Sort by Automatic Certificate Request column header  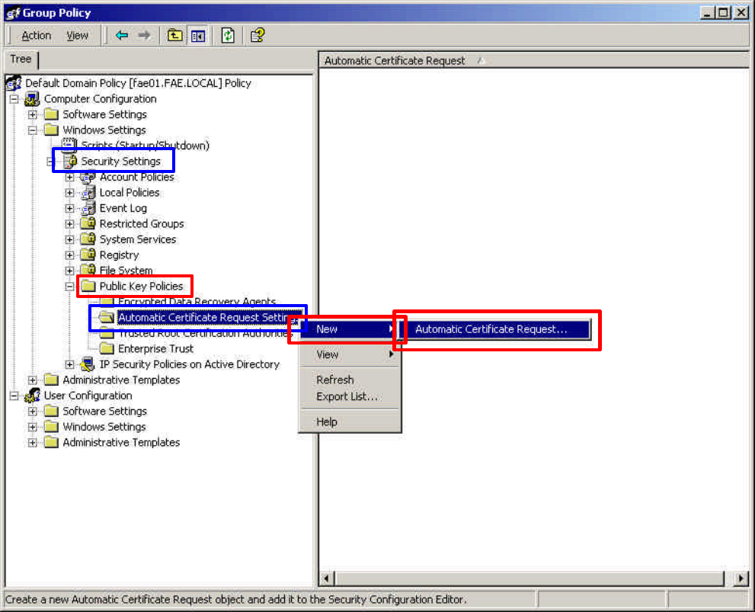(533, 61)
